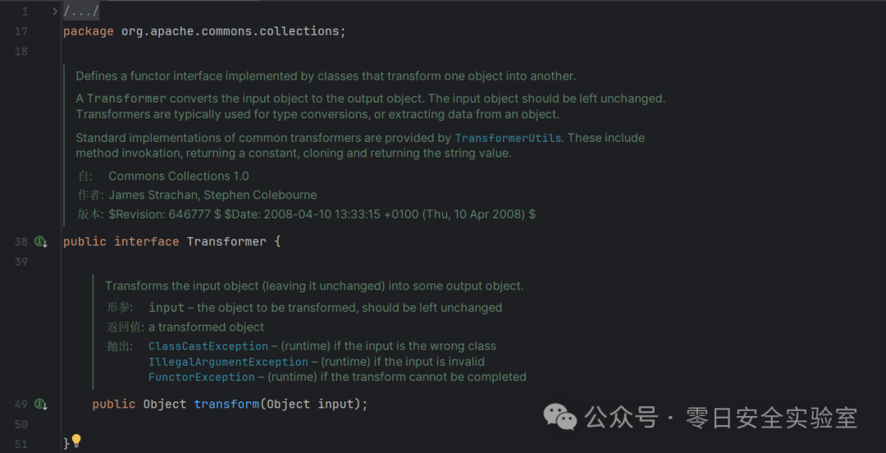The width and height of the screenshot is (886, 453).
Task: Click line number 17 in the gutter
Action: coord(21,32)
